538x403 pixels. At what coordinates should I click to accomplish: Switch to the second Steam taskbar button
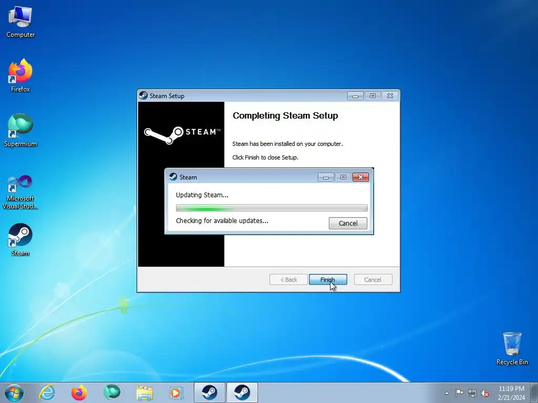click(242, 393)
